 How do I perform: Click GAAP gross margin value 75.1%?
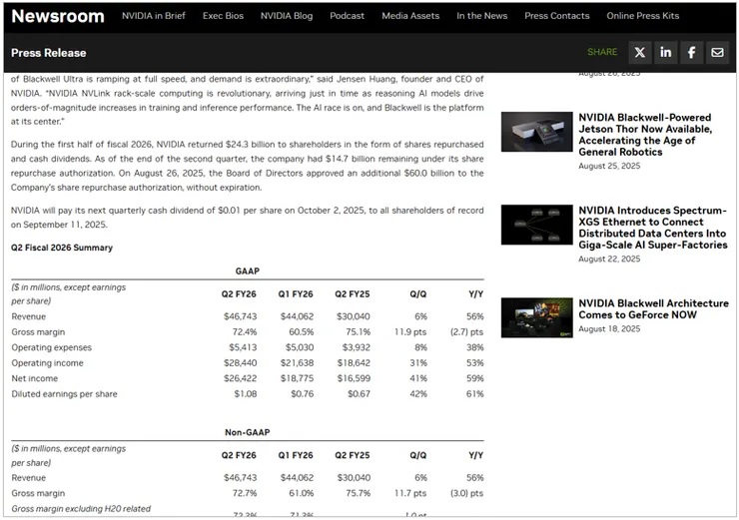[359, 332]
